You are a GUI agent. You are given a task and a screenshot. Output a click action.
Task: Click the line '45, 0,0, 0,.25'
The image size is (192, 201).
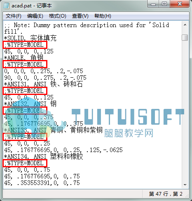tap(27, 143)
